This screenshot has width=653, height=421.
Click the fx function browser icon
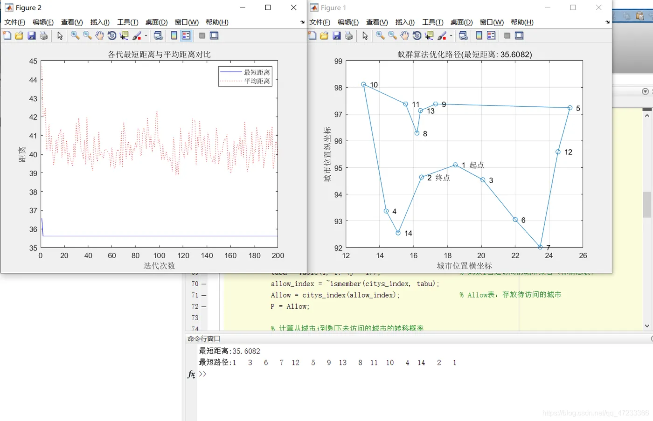(191, 374)
